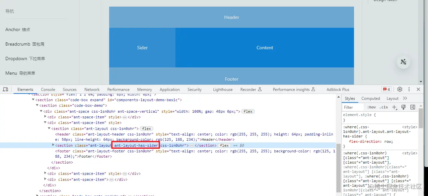Select the header ant-layout-header element line

(194, 137)
